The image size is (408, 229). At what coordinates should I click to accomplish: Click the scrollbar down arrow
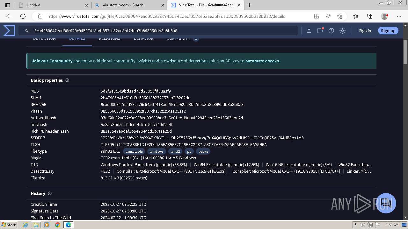[x=405, y=218]
